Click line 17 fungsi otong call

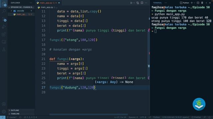(x=74, y=40)
